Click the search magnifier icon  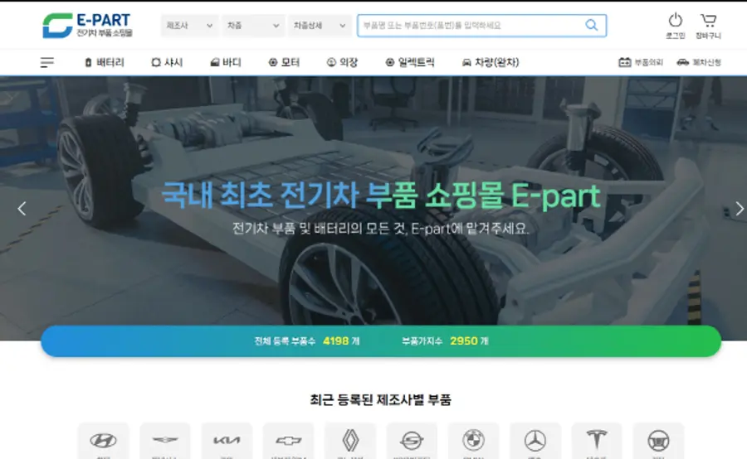pos(591,26)
